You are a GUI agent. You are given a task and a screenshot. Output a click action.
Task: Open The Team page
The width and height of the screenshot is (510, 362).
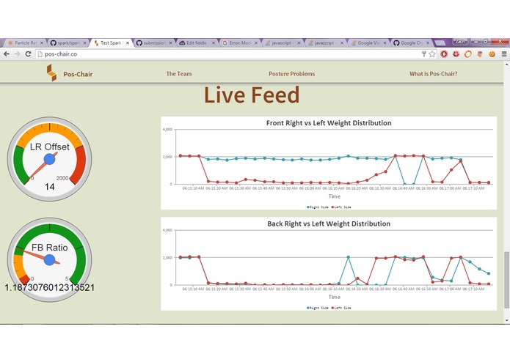(x=179, y=74)
